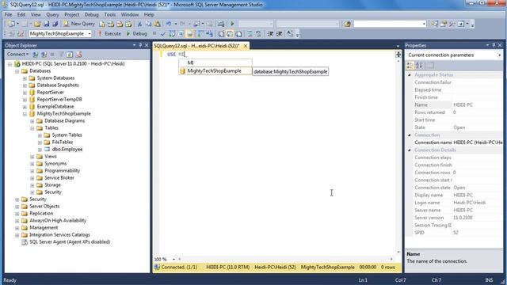This screenshot has width=507, height=285.
Task: Collapse Aggregate Status category in Properties
Action: click(410, 75)
